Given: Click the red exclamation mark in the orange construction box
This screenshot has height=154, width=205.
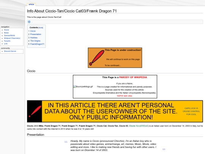Looking at the screenshot, I should tap(97, 58).
